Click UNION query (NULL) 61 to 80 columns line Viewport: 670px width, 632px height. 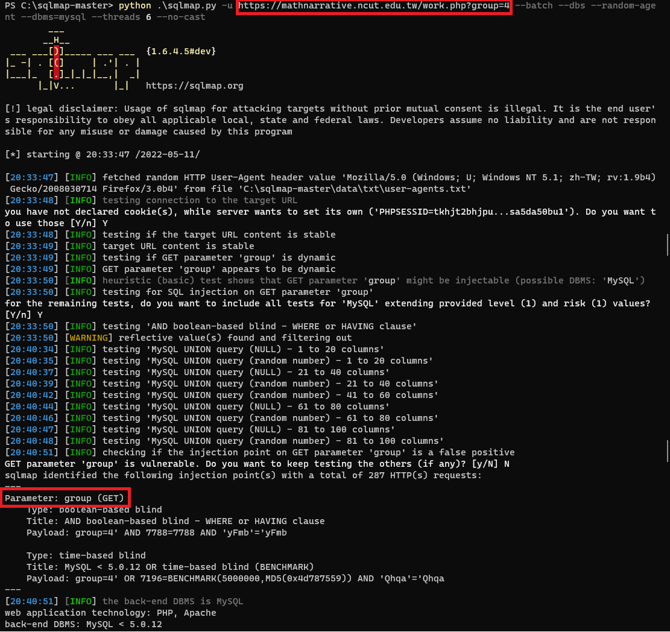coord(197,407)
